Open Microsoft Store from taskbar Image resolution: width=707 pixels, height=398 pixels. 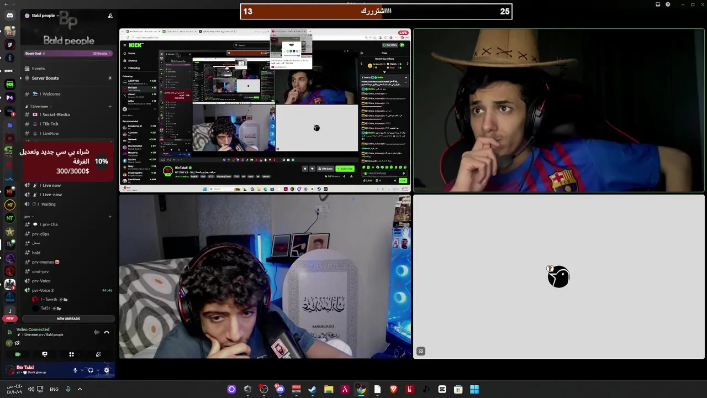458,389
